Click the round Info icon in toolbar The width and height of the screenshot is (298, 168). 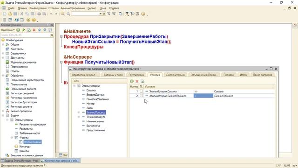pyautogui.click(x=143, y=14)
